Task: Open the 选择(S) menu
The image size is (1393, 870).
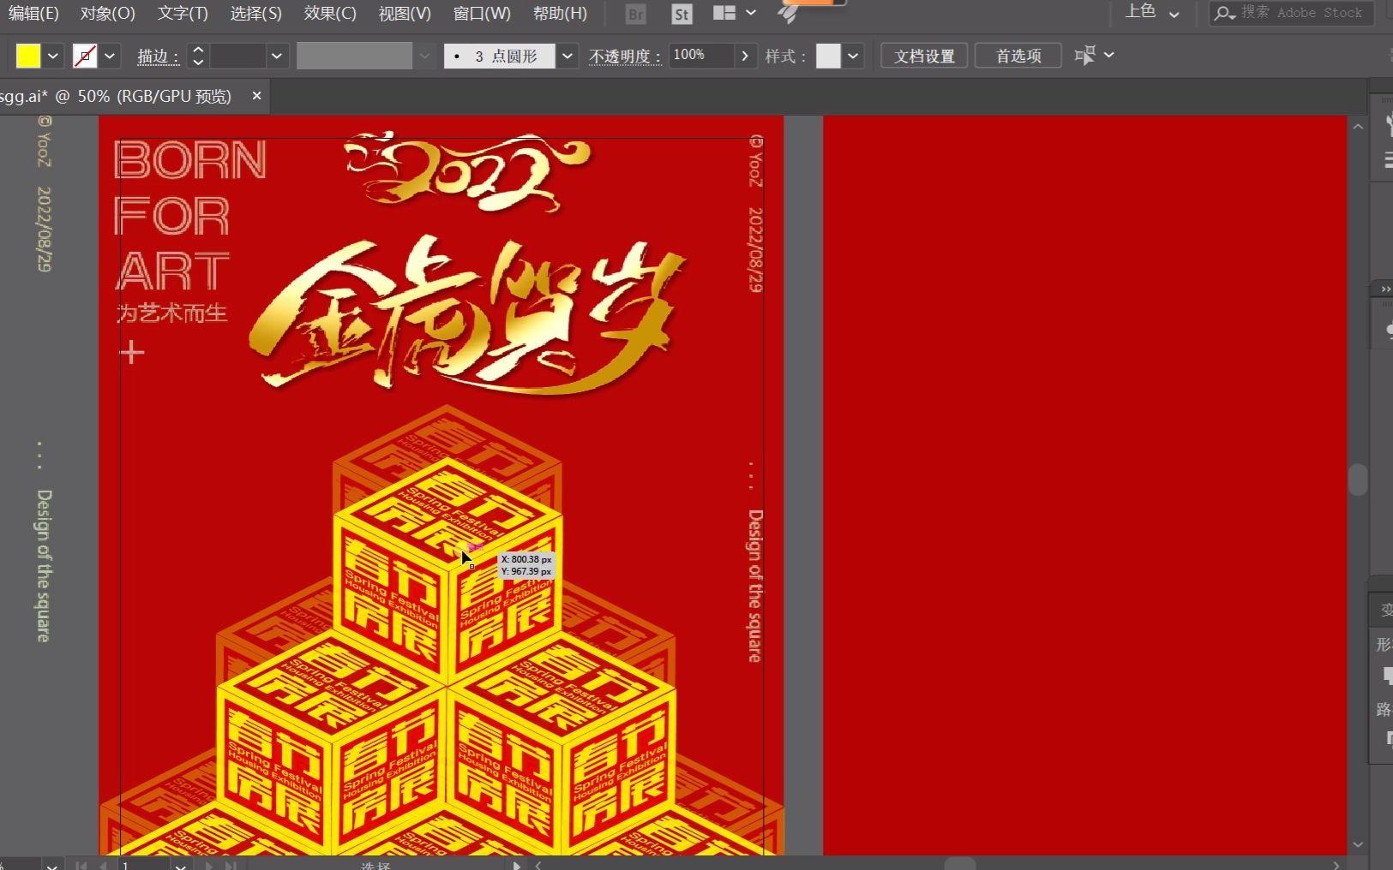Action: (255, 14)
